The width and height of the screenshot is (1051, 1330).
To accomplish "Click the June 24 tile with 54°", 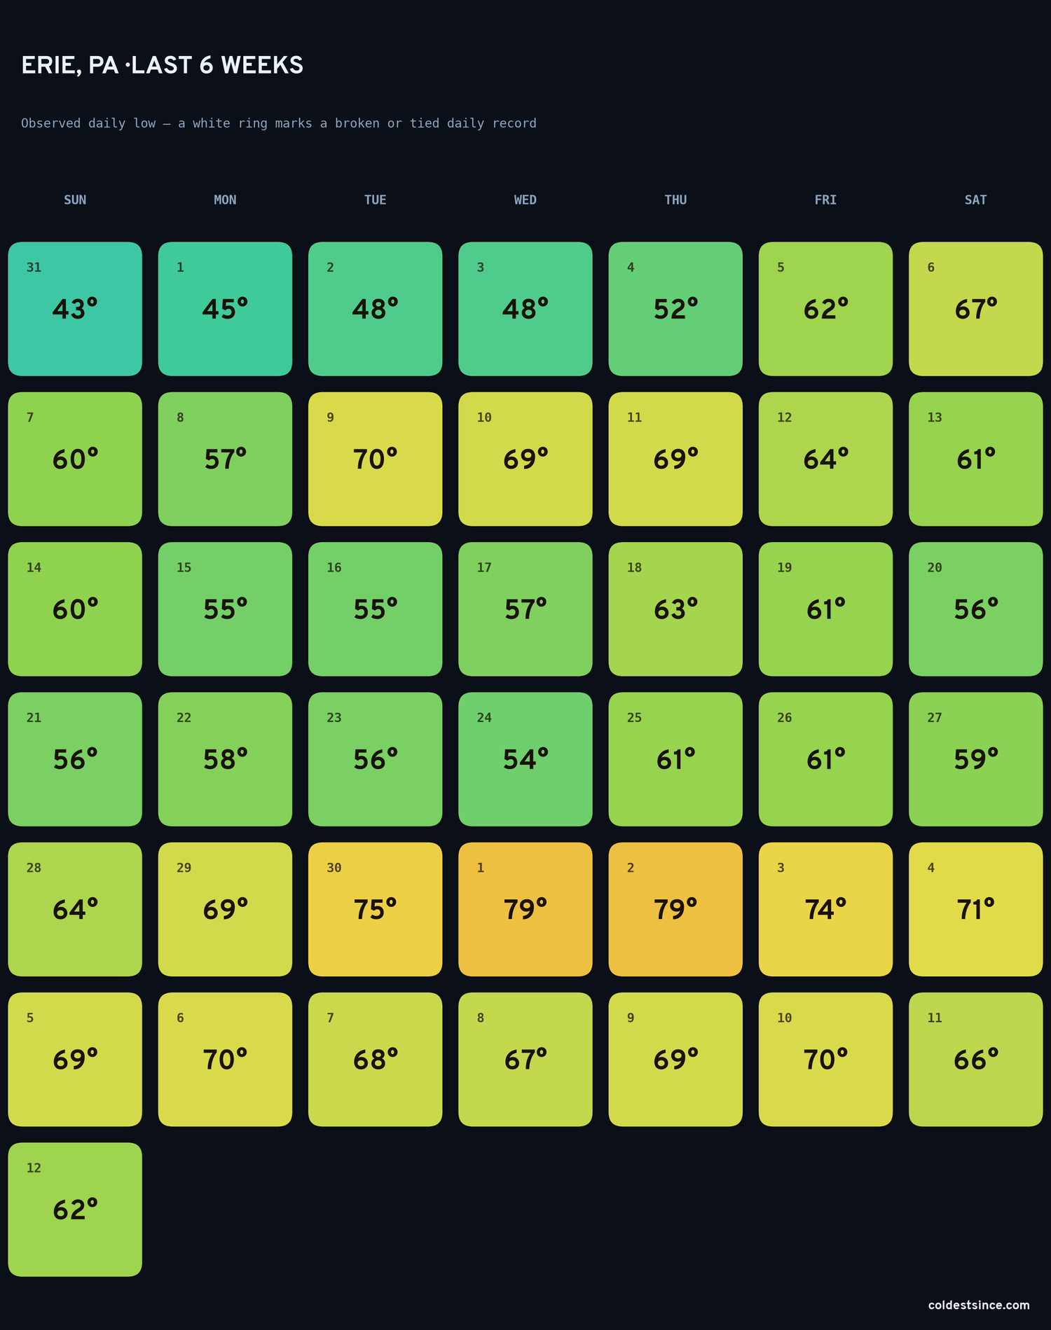I will 525,759.
